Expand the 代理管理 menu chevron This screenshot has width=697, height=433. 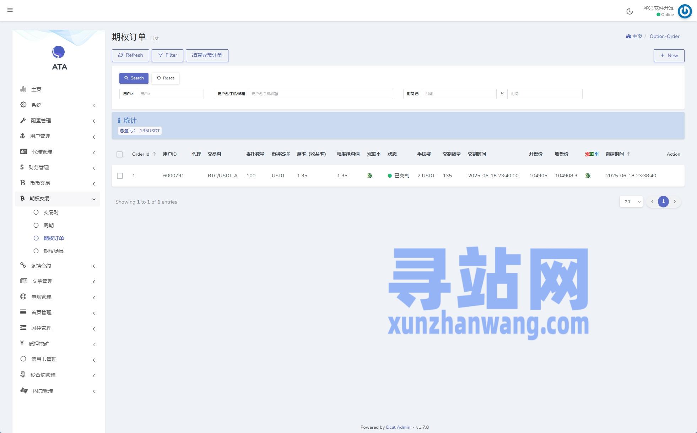94,152
